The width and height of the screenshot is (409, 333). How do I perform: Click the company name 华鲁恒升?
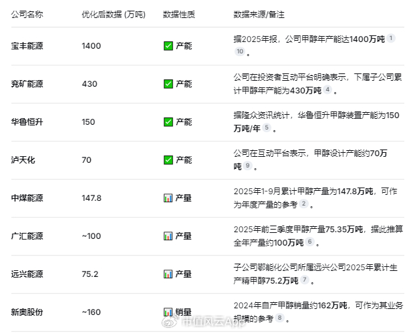(x=27, y=122)
